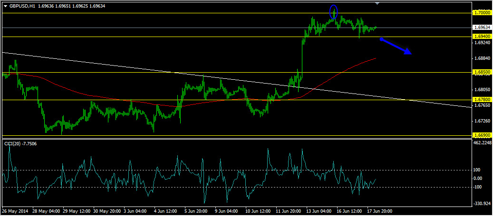
Task: Click the 1.69240 price scale value
Action: [482, 43]
